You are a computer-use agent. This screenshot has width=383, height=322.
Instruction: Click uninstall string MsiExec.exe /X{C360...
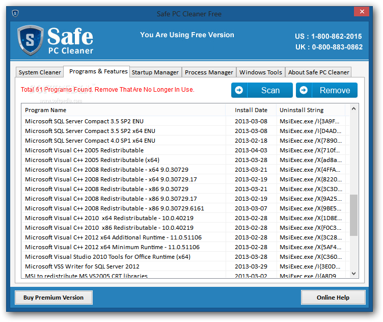click(311, 256)
